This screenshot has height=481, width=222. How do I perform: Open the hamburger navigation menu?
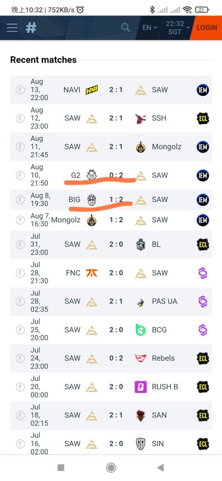pos(12,27)
